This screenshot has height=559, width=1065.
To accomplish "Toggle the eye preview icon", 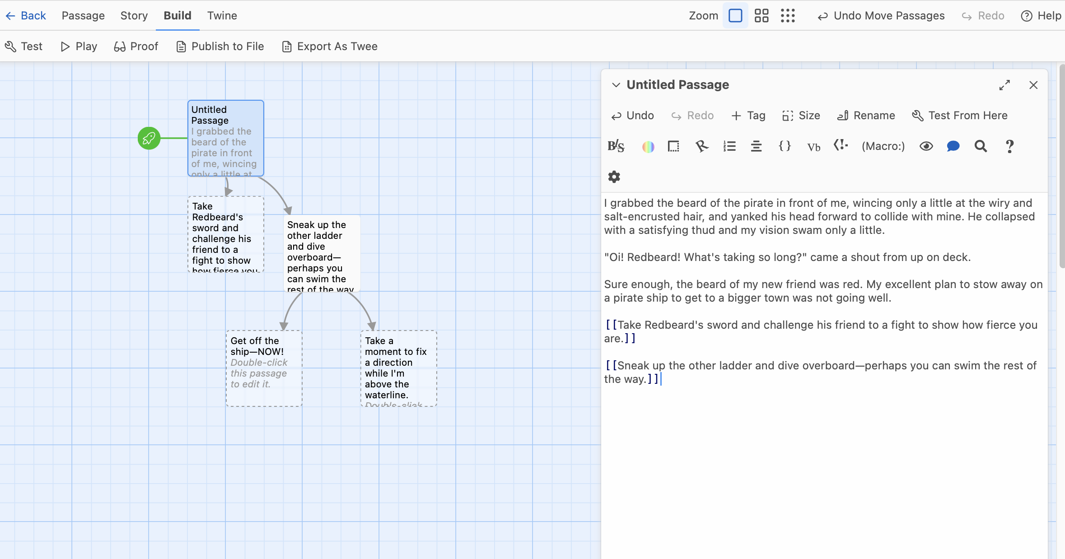I will 926,146.
